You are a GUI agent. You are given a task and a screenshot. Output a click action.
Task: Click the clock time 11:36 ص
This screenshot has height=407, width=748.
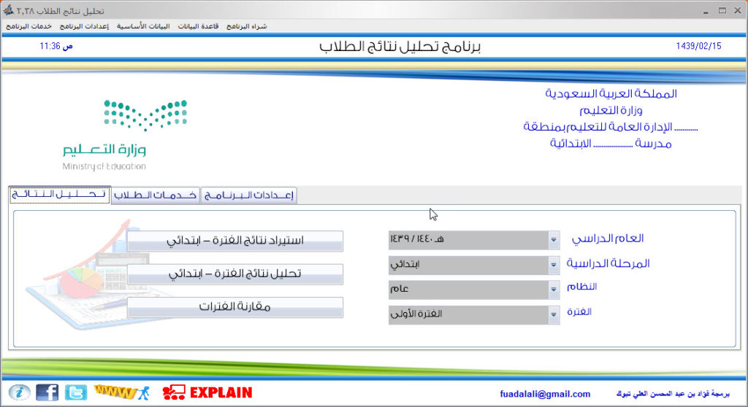tap(56, 46)
